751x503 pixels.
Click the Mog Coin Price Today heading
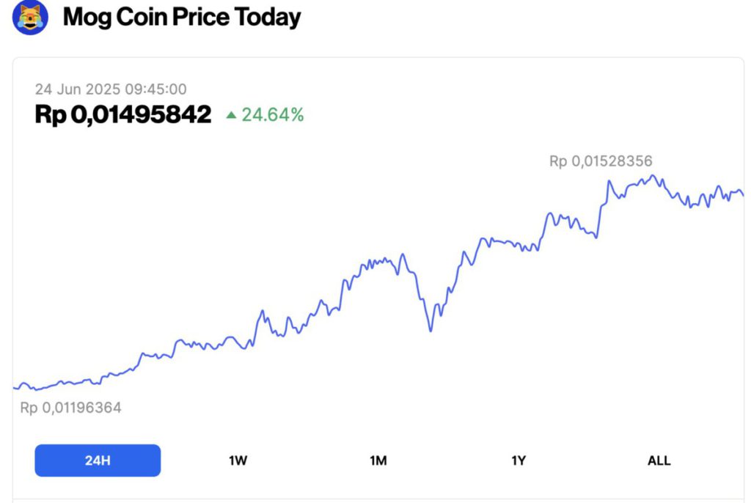click(x=182, y=16)
